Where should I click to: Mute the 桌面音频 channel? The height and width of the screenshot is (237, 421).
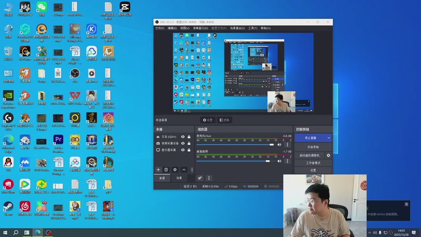(279, 161)
